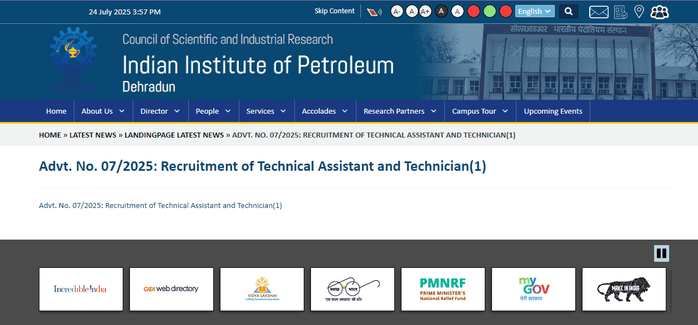Click the search magnifier icon
Viewport: 698px width, 325px height.
coord(568,12)
